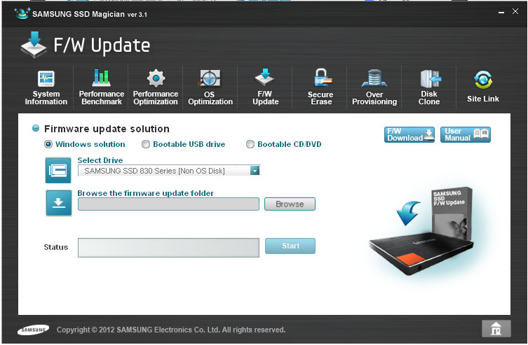Open Site Link section

(x=483, y=86)
